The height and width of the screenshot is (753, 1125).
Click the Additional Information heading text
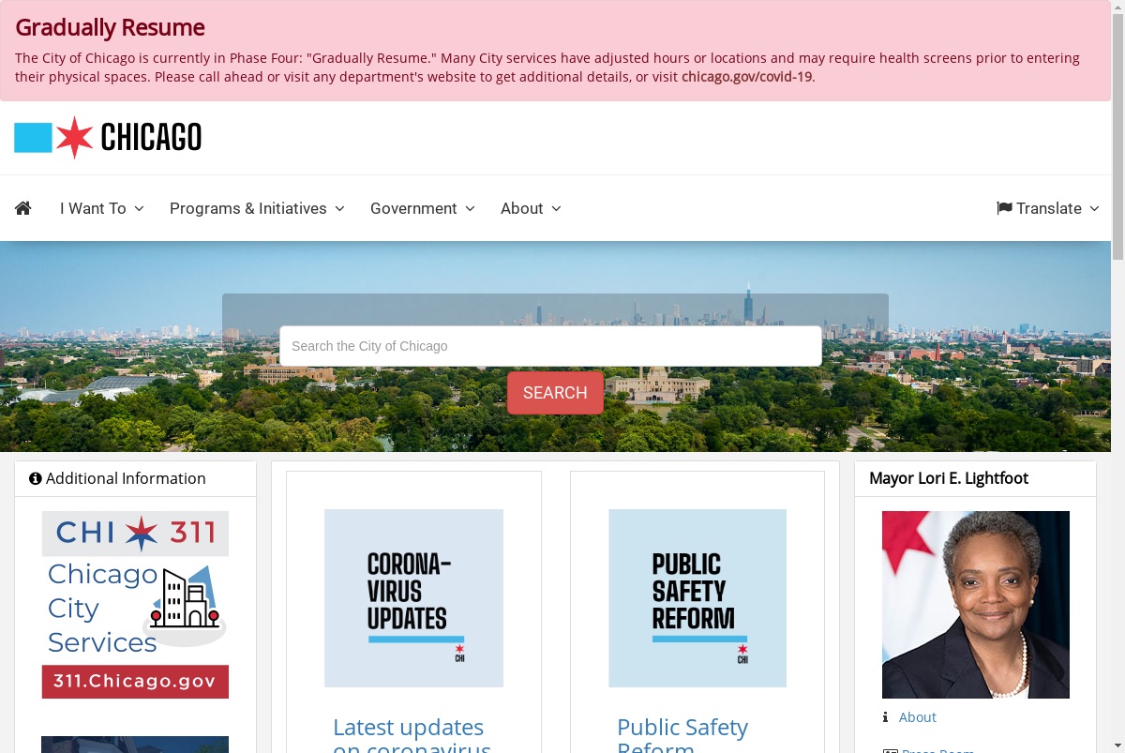point(126,478)
